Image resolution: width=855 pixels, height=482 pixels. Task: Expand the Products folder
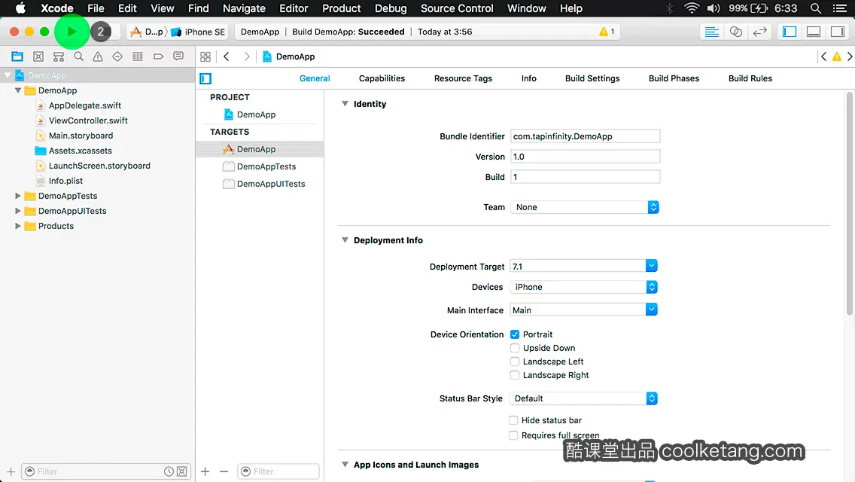pos(17,225)
